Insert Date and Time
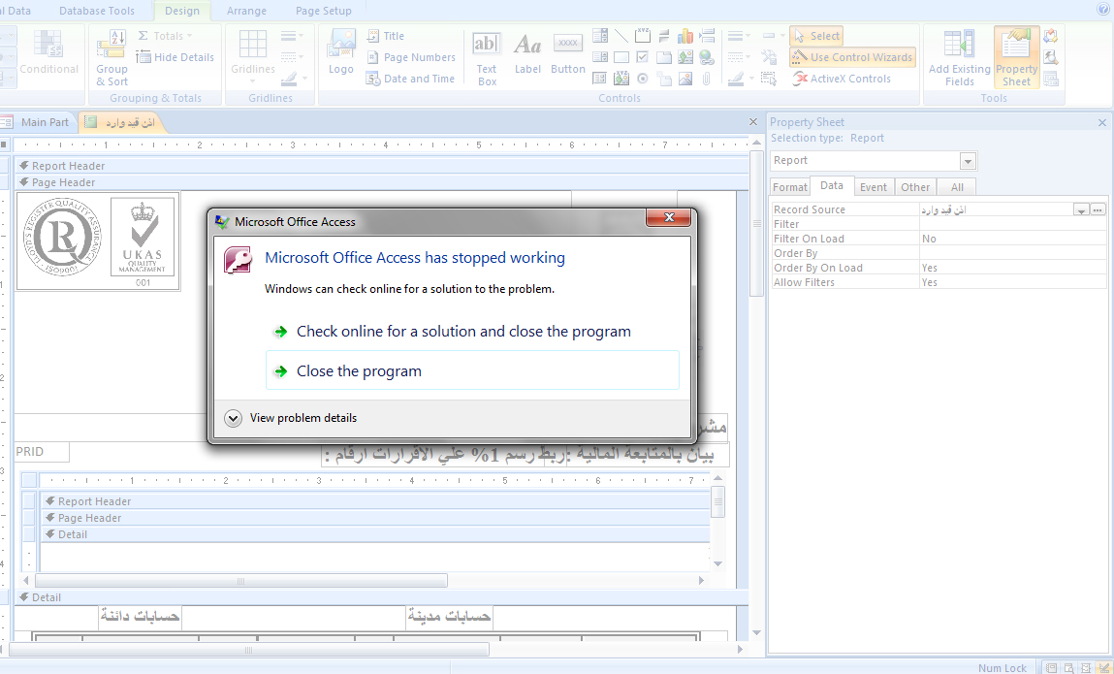 [x=410, y=79]
